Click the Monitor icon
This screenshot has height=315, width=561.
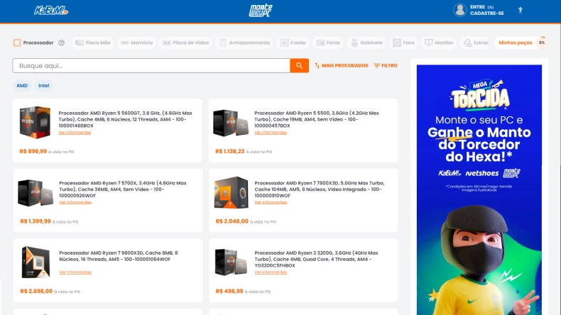tap(429, 43)
